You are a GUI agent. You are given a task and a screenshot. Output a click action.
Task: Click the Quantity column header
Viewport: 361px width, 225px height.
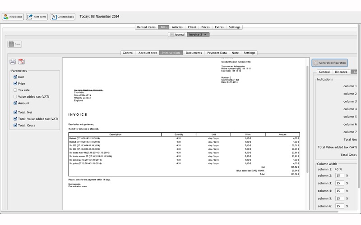point(179,134)
